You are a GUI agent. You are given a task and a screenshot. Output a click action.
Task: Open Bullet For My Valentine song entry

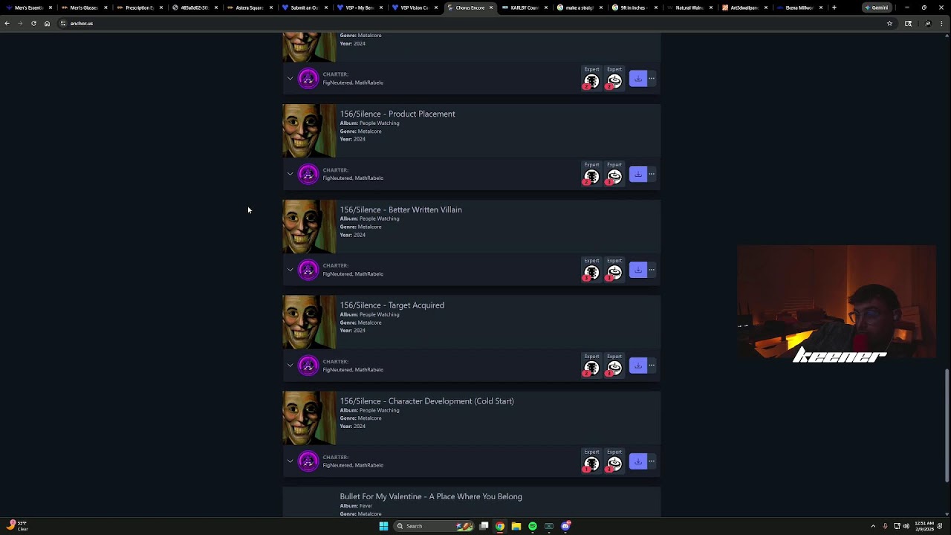point(431,496)
